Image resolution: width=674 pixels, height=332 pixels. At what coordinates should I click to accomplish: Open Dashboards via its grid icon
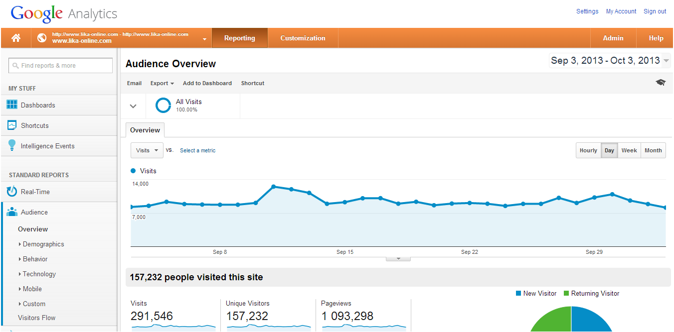(x=12, y=105)
